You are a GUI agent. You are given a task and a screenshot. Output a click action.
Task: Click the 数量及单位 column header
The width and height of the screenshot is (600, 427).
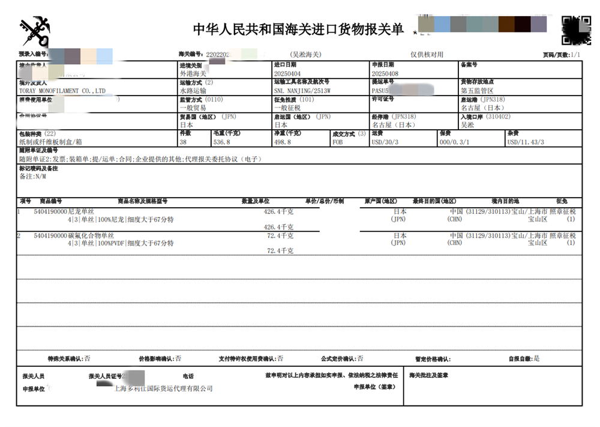tap(256, 201)
